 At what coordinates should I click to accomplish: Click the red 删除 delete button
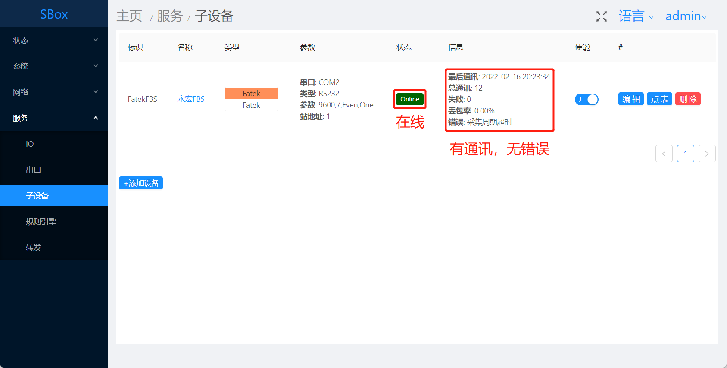pyautogui.click(x=688, y=99)
